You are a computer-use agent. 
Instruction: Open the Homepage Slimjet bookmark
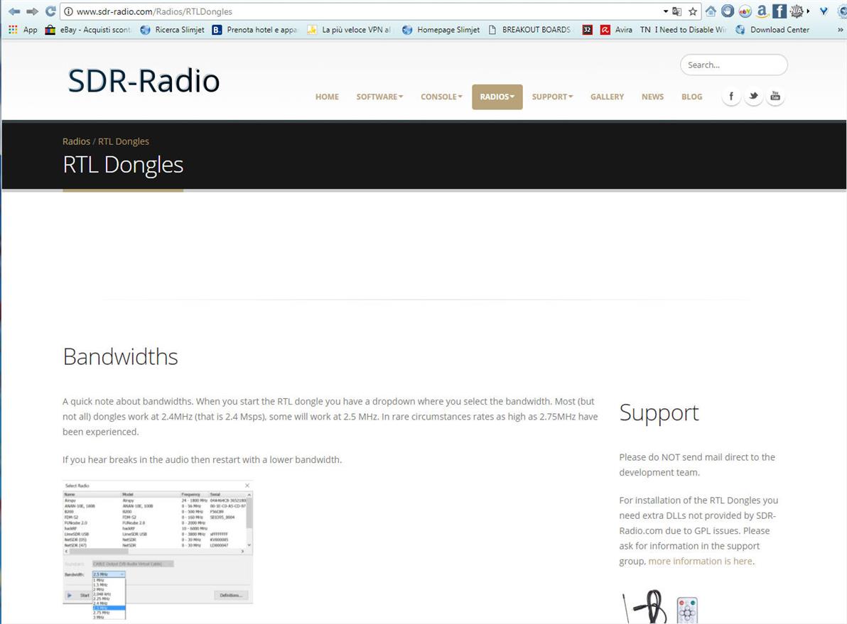pos(441,30)
